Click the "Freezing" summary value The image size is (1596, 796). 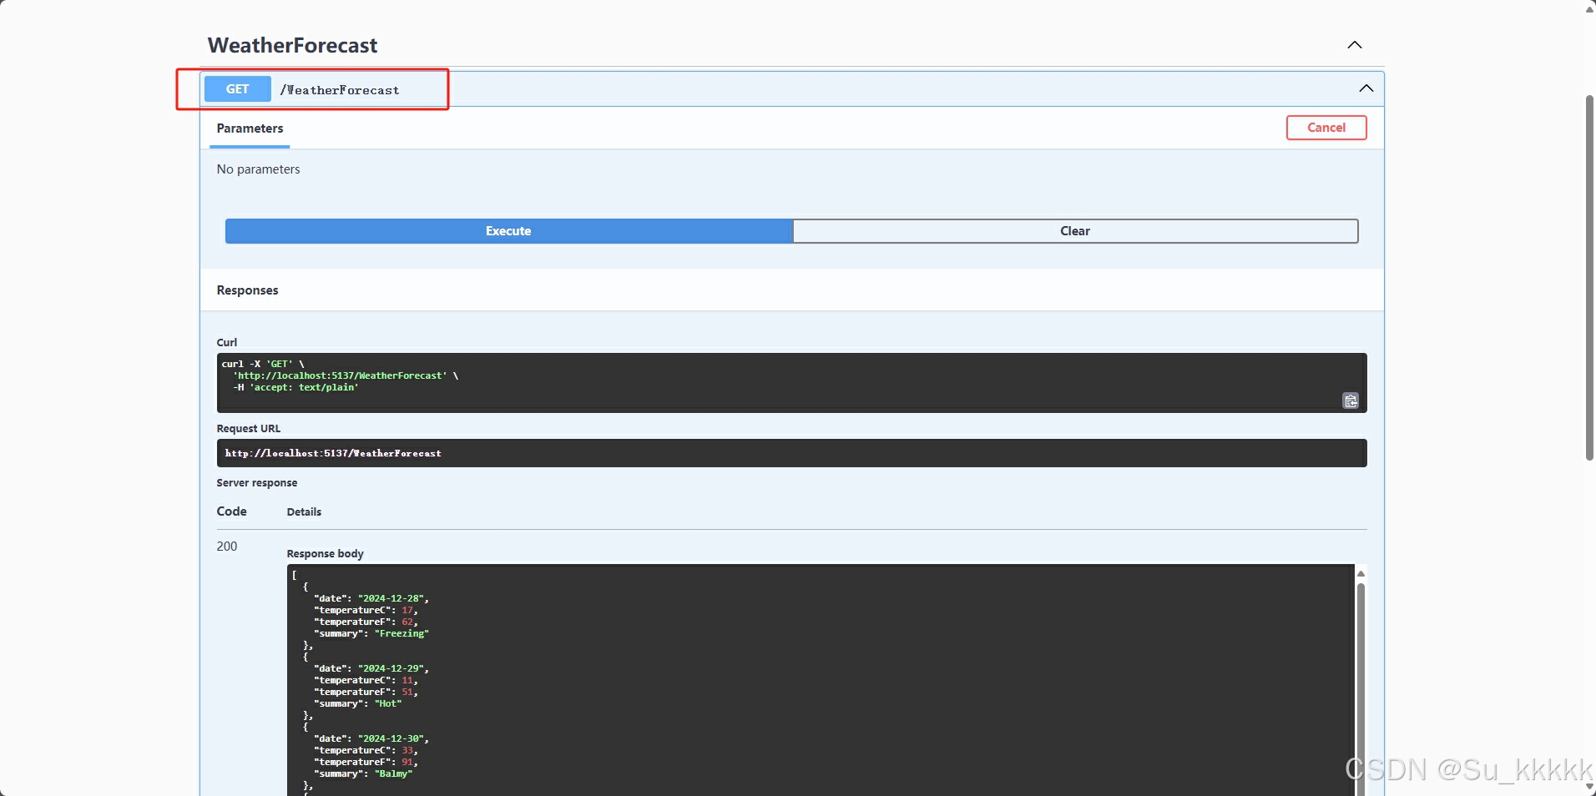coord(402,633)
